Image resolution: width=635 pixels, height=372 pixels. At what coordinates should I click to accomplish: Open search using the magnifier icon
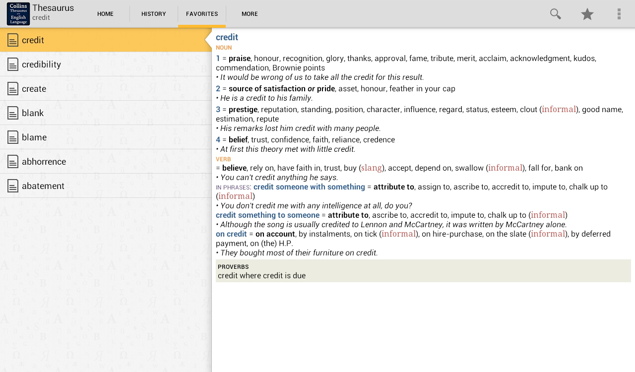(x=555, y=14)
